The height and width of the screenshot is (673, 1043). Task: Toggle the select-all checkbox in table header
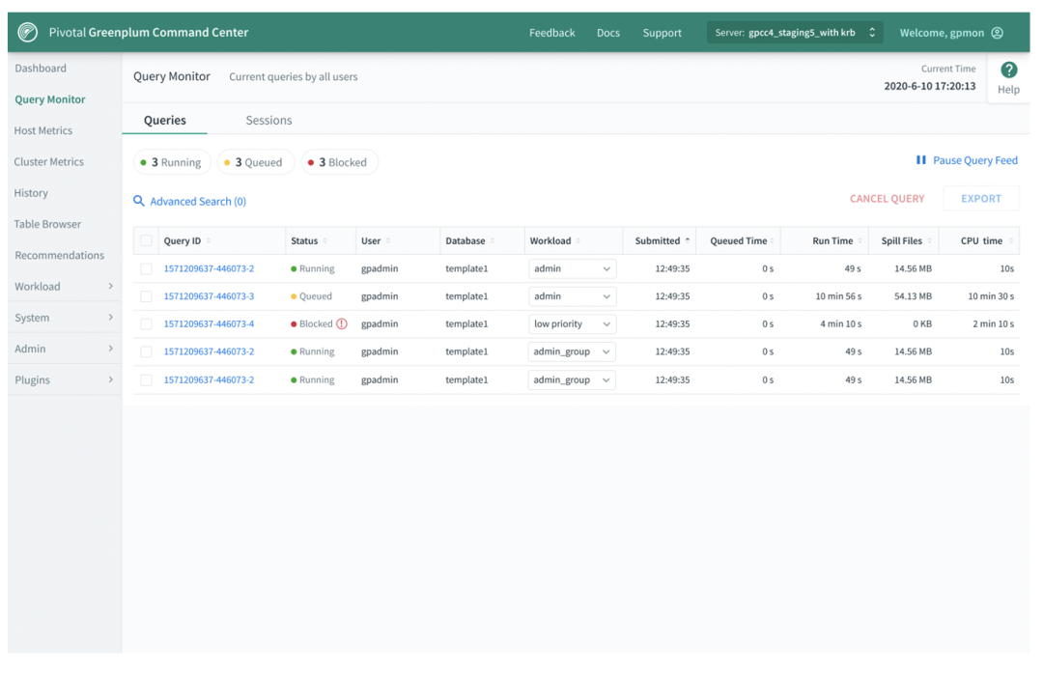click(147, 240)
